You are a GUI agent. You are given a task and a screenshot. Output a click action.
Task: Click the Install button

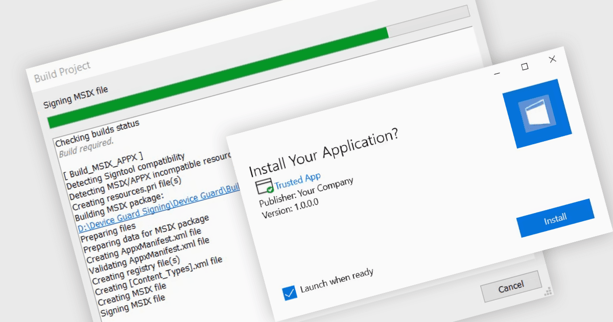point(555,218)
